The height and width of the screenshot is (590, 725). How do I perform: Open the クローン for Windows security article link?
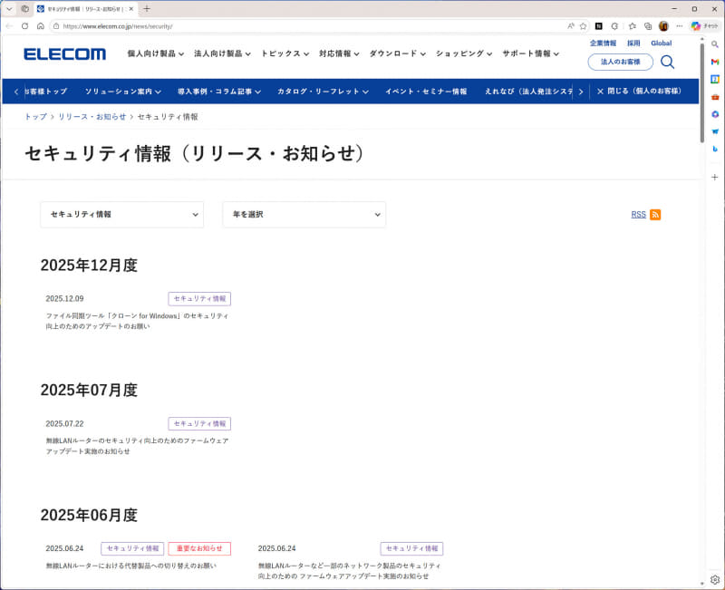[137, 320]
